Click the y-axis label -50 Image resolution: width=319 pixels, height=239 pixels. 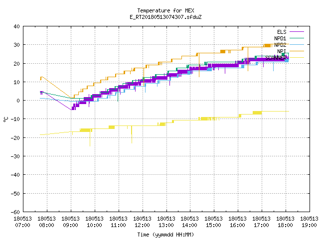(x=15, y=194)
